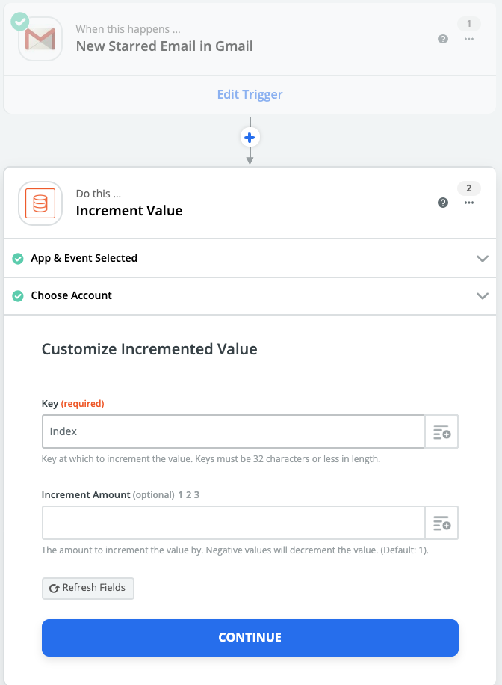Click the blue Continue button

pyautogui.click(x=250, y=638)
